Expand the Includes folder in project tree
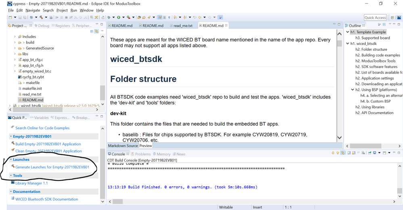The image size is (403, 210). (15, 37)
